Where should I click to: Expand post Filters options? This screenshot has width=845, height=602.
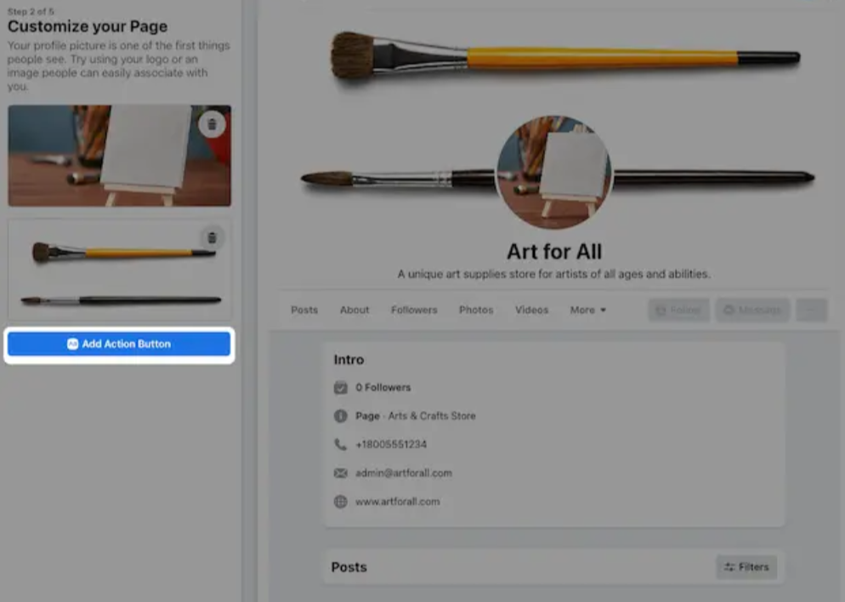click(x=746, y=567)
